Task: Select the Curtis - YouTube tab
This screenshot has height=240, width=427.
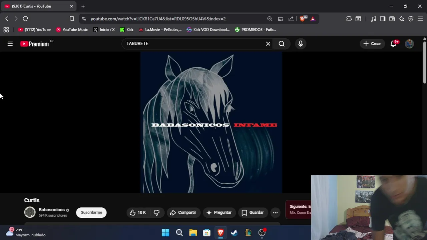Action: (x=38, y=6)
